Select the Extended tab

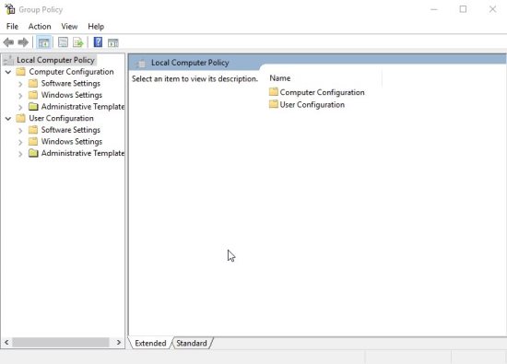point(150,343)
